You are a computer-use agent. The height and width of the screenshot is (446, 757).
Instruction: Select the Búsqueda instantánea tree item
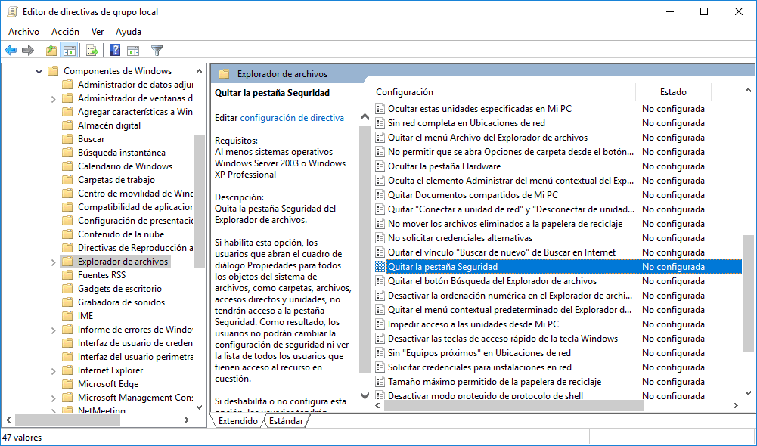click(122, 153)
